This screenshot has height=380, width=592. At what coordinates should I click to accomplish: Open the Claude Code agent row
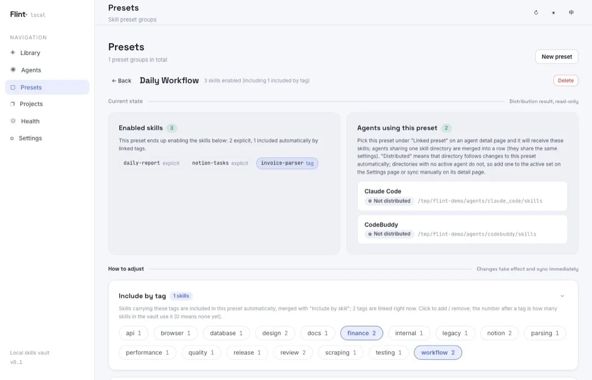(x=462, y=196)
